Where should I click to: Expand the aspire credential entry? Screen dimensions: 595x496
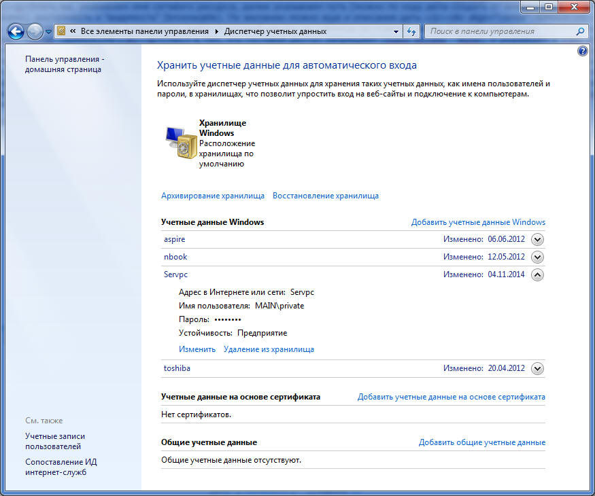tap(537, 239)
